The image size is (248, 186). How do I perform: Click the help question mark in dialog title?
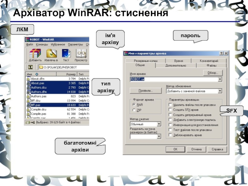(221, 54)
